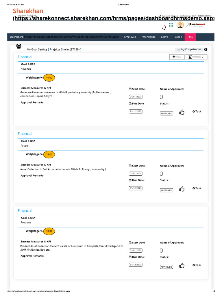Image resolution: width=222 pixels, height=296 pixels.
Task: Click the 40.00 weightage badge
Action: tap(49, 77)
